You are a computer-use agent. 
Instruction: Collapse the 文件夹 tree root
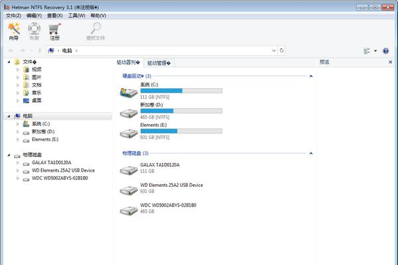click(x=9, y=62)
